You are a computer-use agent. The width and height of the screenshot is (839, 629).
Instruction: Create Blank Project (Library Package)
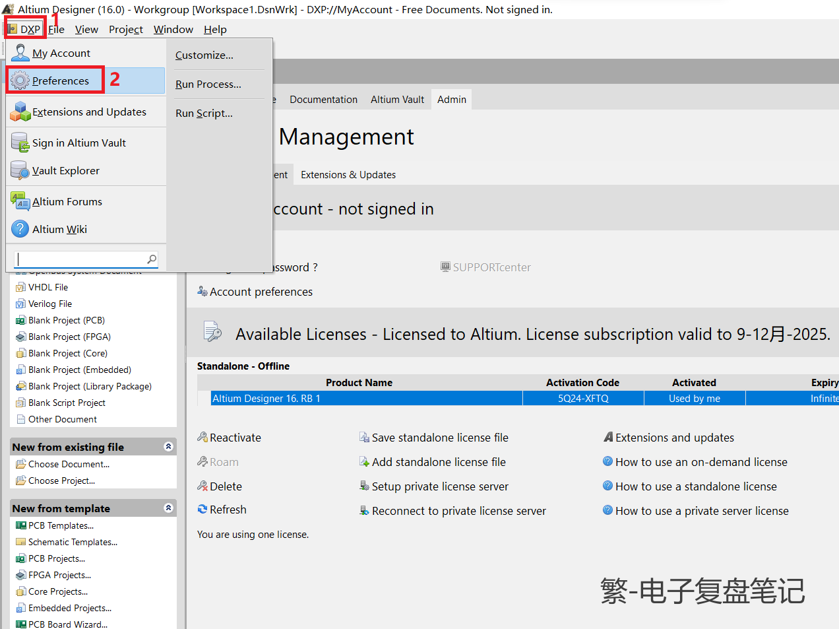pos(84,386)
